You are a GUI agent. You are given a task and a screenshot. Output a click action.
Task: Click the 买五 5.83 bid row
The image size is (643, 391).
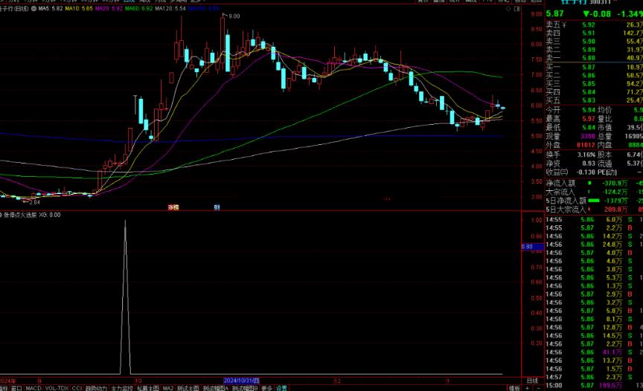pos(594,100)
